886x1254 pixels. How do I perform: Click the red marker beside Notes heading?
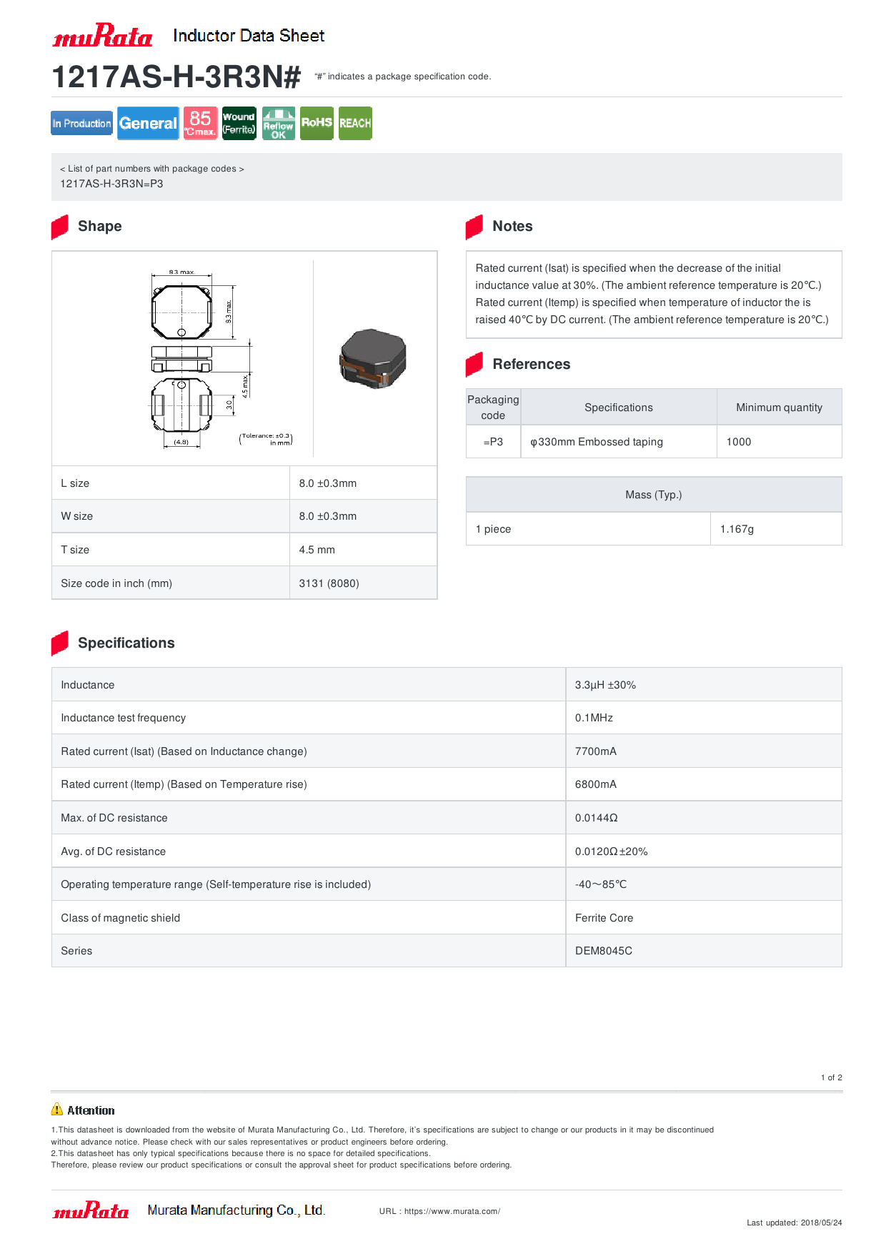click(x=474, y=227)
